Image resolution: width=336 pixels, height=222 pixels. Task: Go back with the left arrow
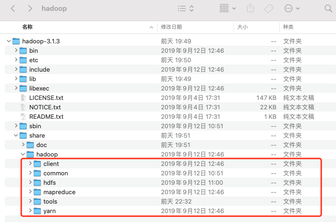coord(13,8)
